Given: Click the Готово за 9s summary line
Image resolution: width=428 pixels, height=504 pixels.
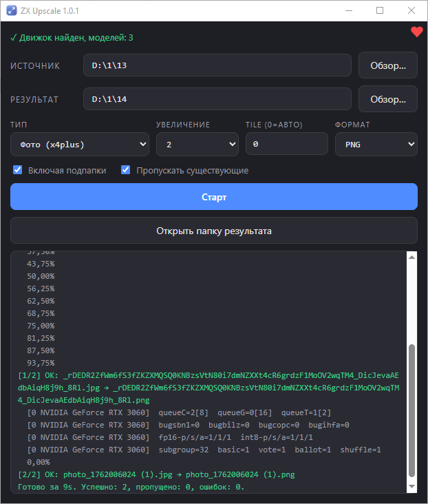Looking at the screenshot, I should point(131,487).
